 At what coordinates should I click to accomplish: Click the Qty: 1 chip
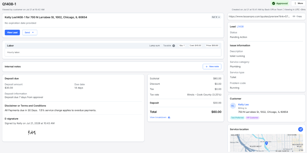pyautogui.click(x=182, y=45)
